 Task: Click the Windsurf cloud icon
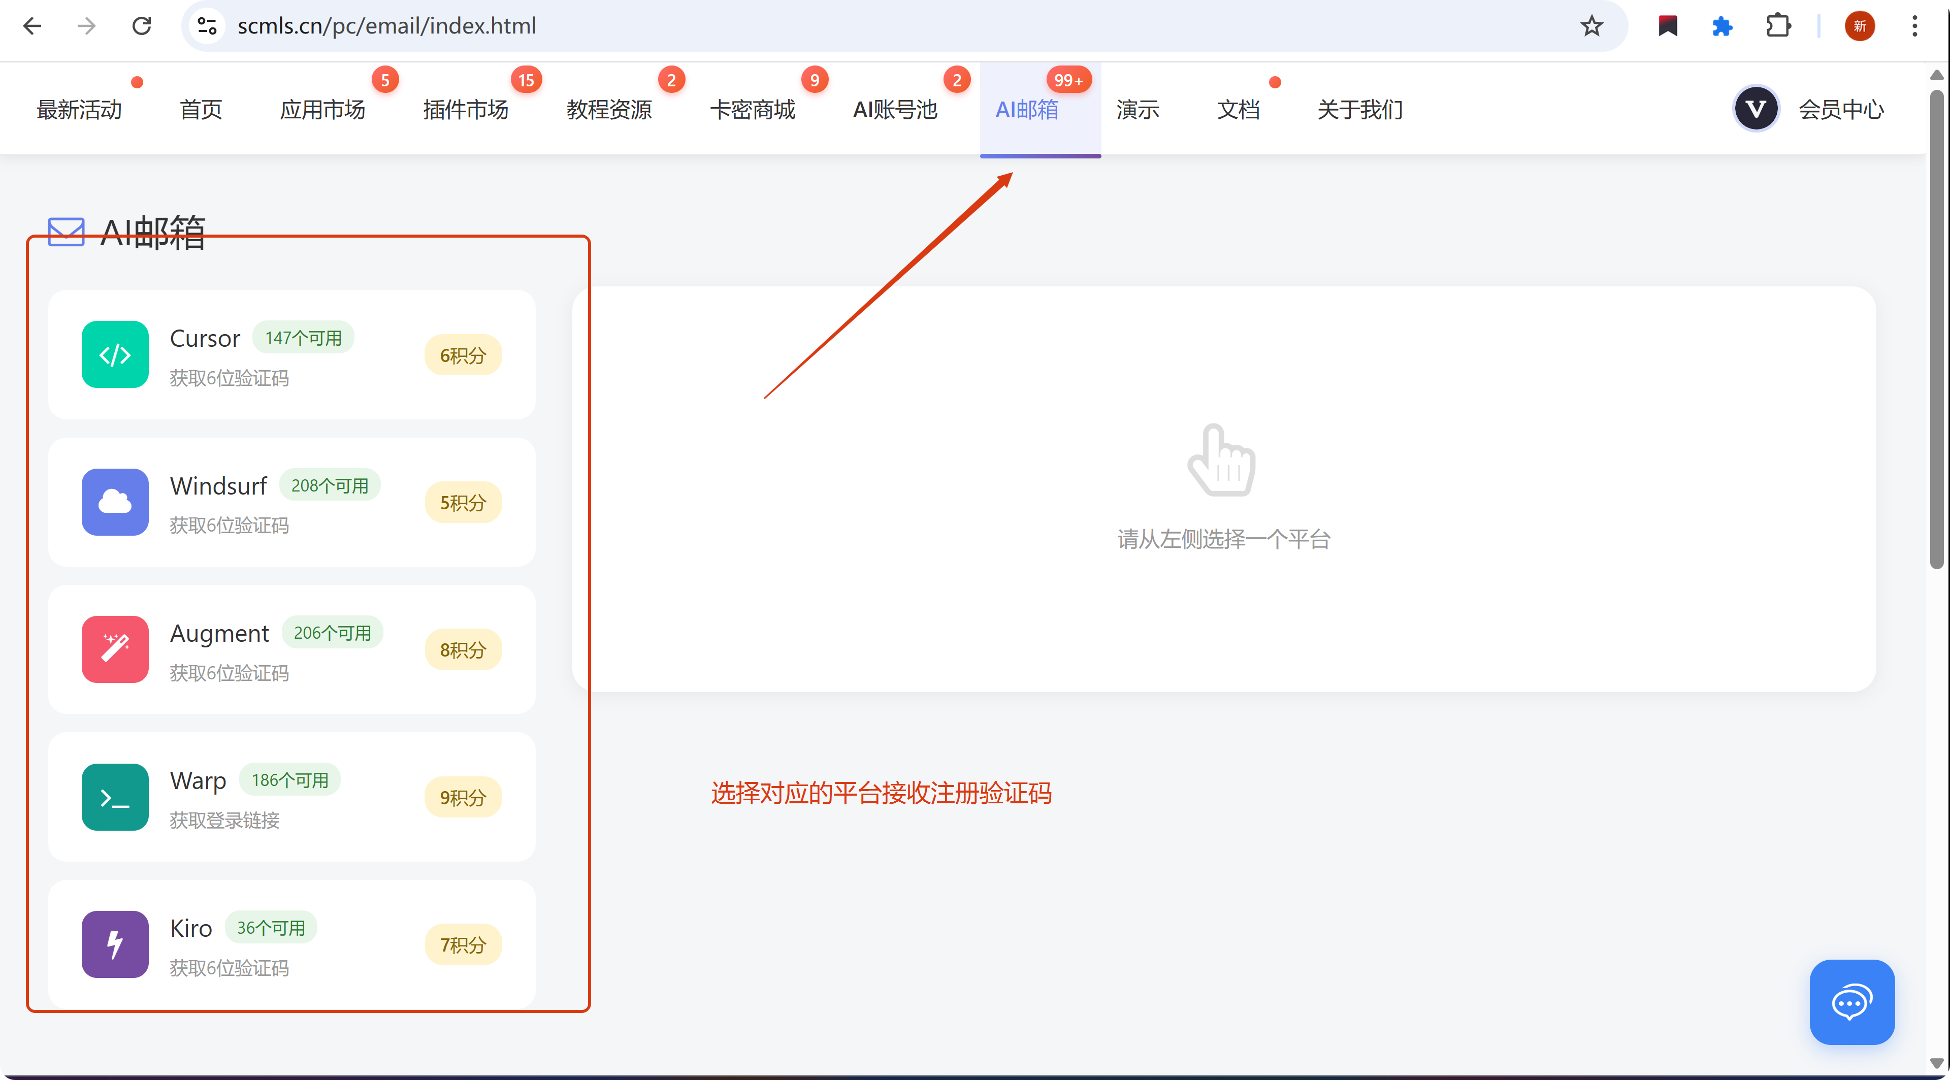pyautogui.click(x=115, y=502)
